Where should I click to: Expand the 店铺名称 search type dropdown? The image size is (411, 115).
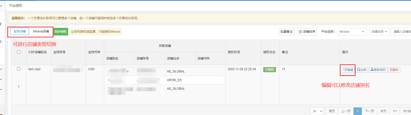(x=379, y=32)
